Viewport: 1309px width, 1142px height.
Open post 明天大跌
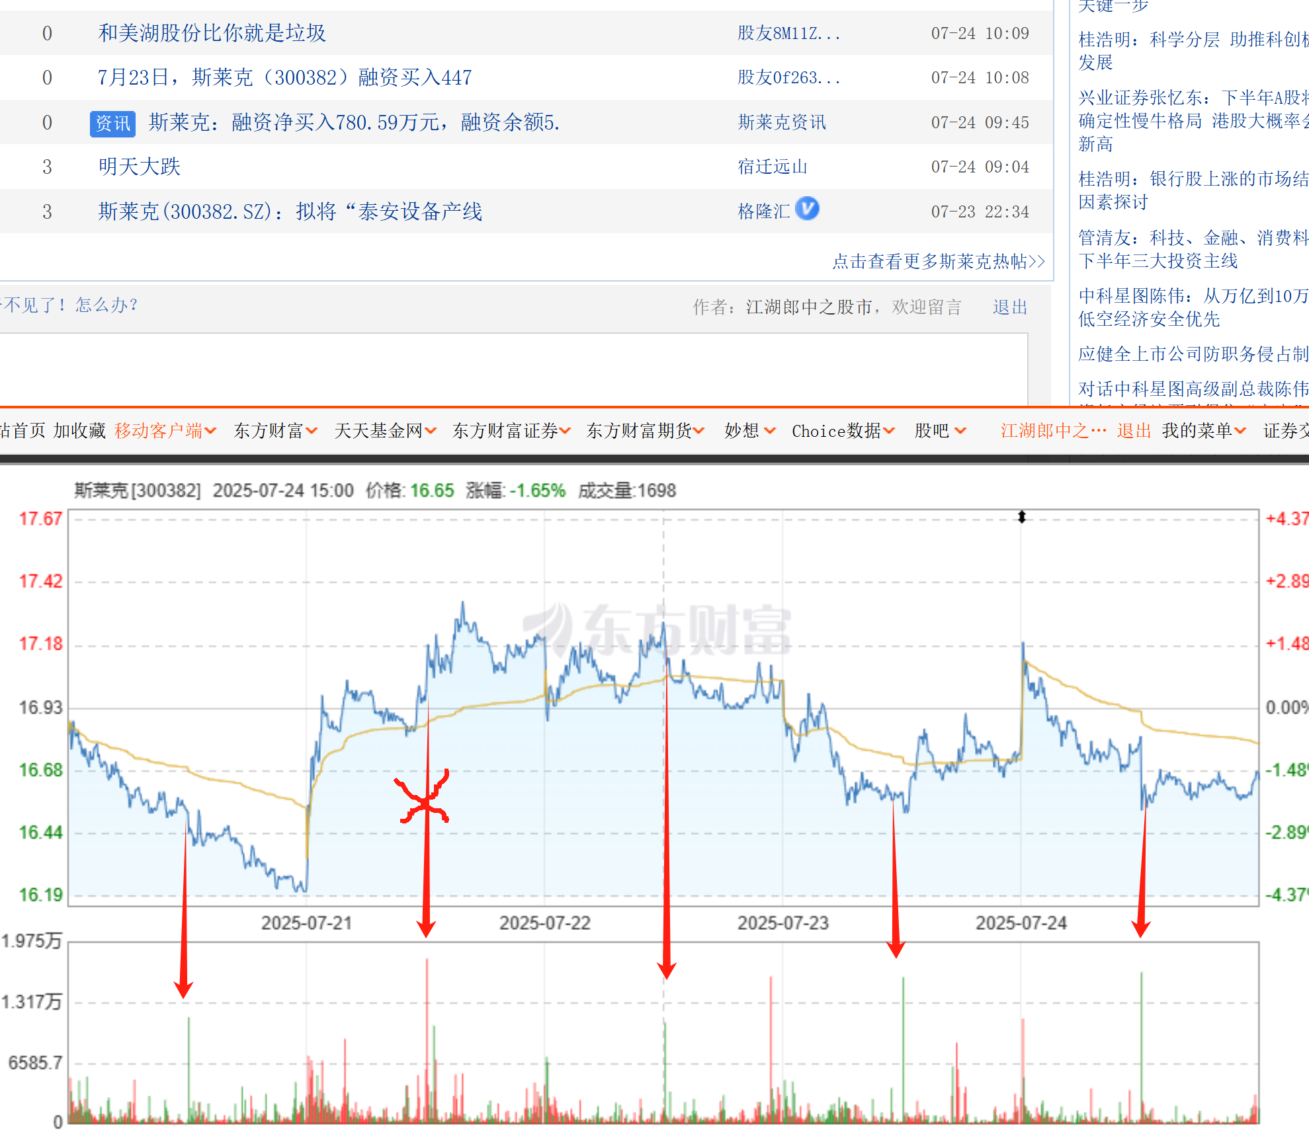pyautogui.click(x=139, y=167)
